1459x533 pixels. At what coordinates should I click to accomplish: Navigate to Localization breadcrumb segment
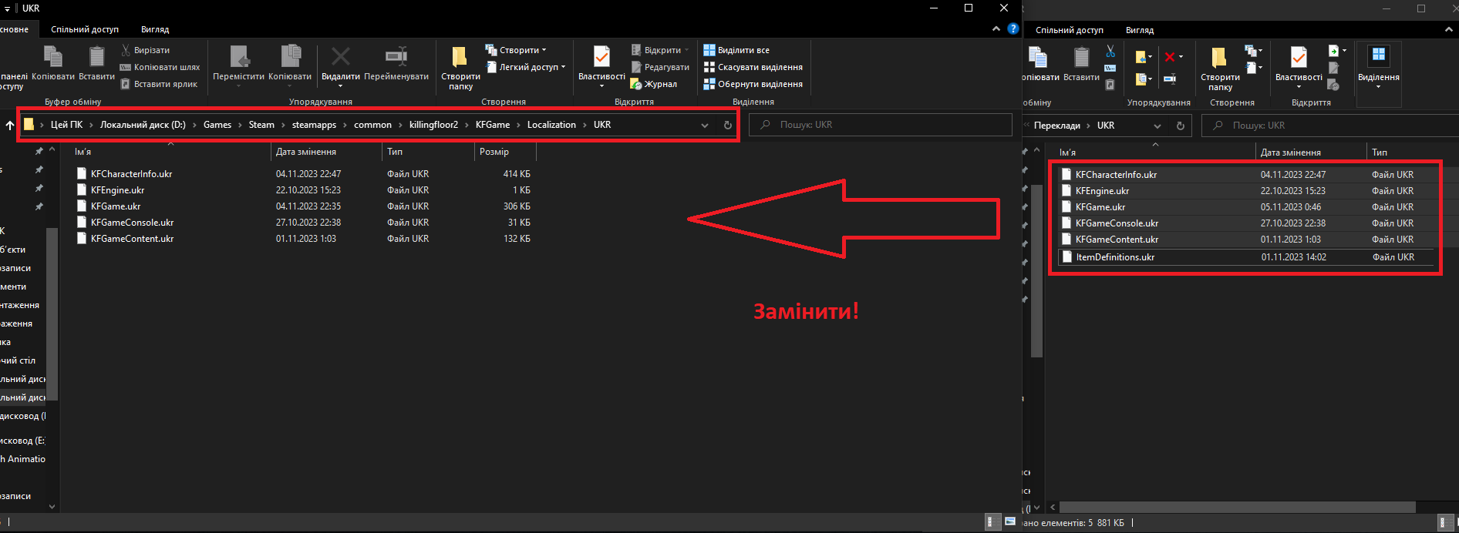pyautogui.click(x=551, y=125)
